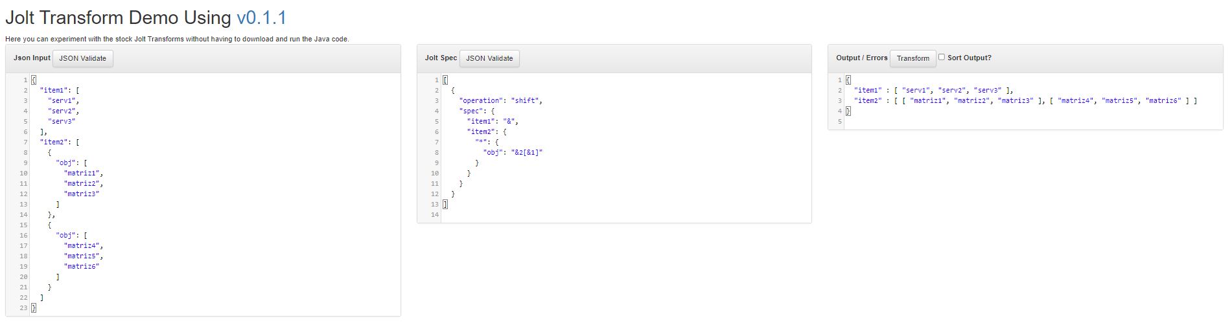This screenshot has height=325, width=1232.
Task: Click "serv1" in the Json Input editor
Action: (63, 100)
